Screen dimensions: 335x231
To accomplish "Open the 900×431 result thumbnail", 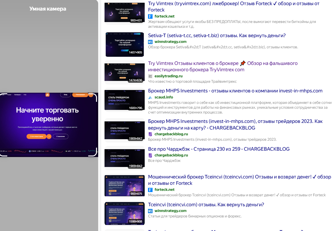I will pyautogui.click(x=124, y=12).
